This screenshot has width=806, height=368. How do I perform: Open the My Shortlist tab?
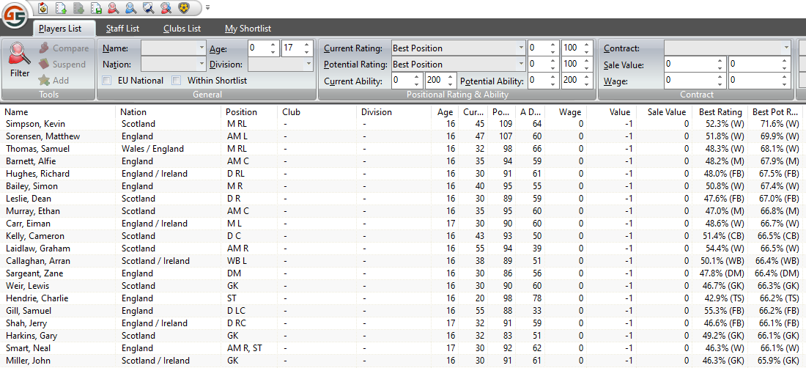[x=248, y=29]
